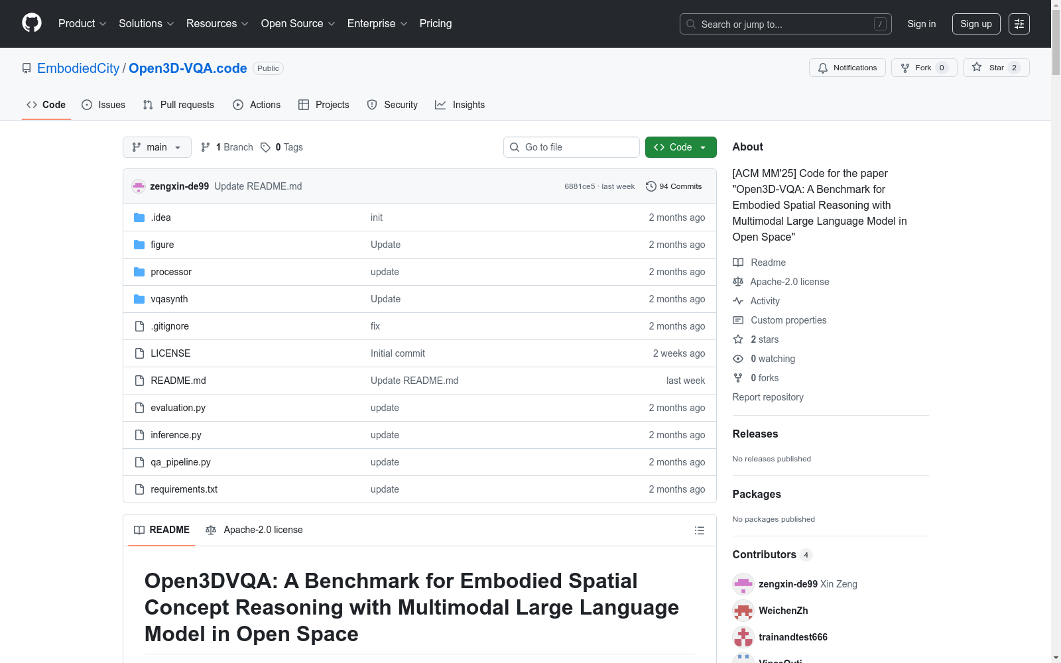Open the README outline list icon
The image size is (1061, 663).
coord(699,530)
